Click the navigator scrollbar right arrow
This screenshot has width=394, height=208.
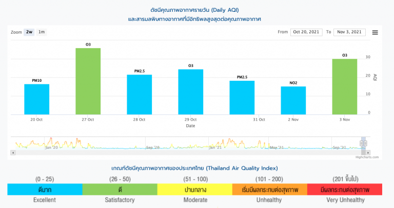point(367,152)
